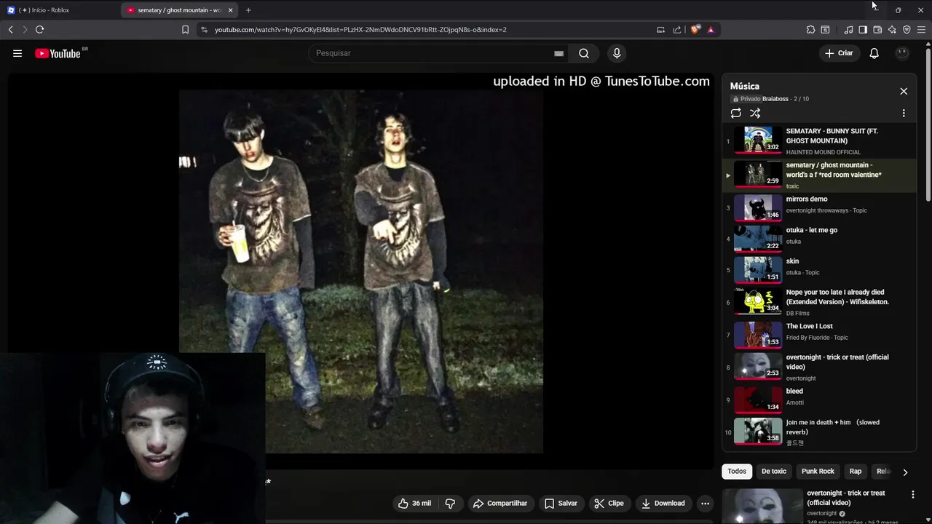Open the notifications bell

[874, 53]
